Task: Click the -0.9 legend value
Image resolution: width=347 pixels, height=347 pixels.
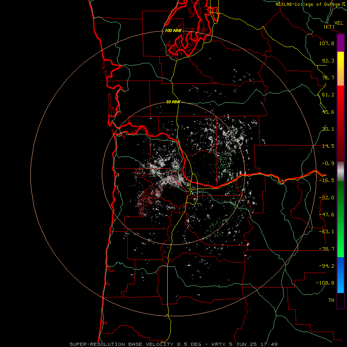Action: (x=328, y=163)
